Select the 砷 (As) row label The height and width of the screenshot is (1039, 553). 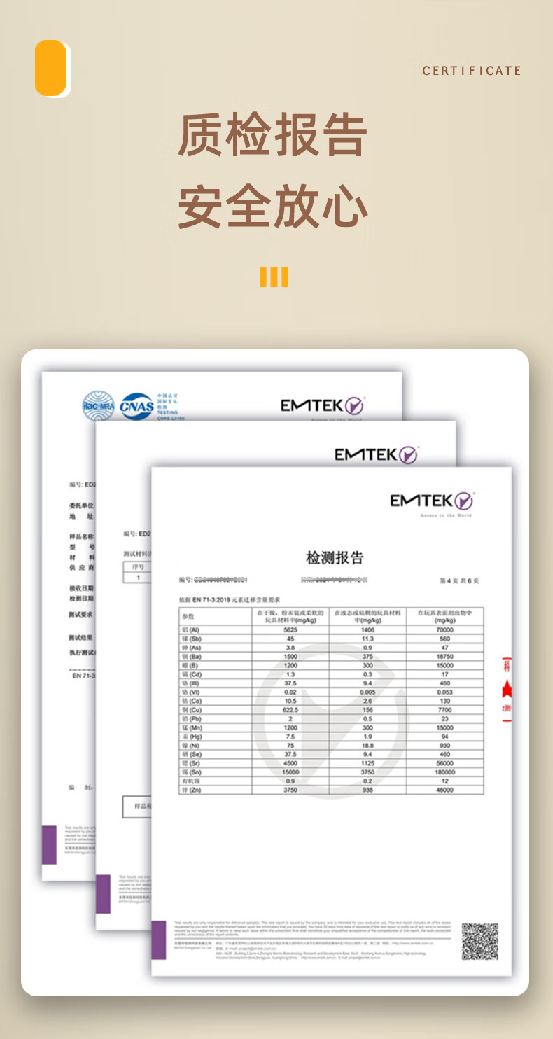coord(191,648)
